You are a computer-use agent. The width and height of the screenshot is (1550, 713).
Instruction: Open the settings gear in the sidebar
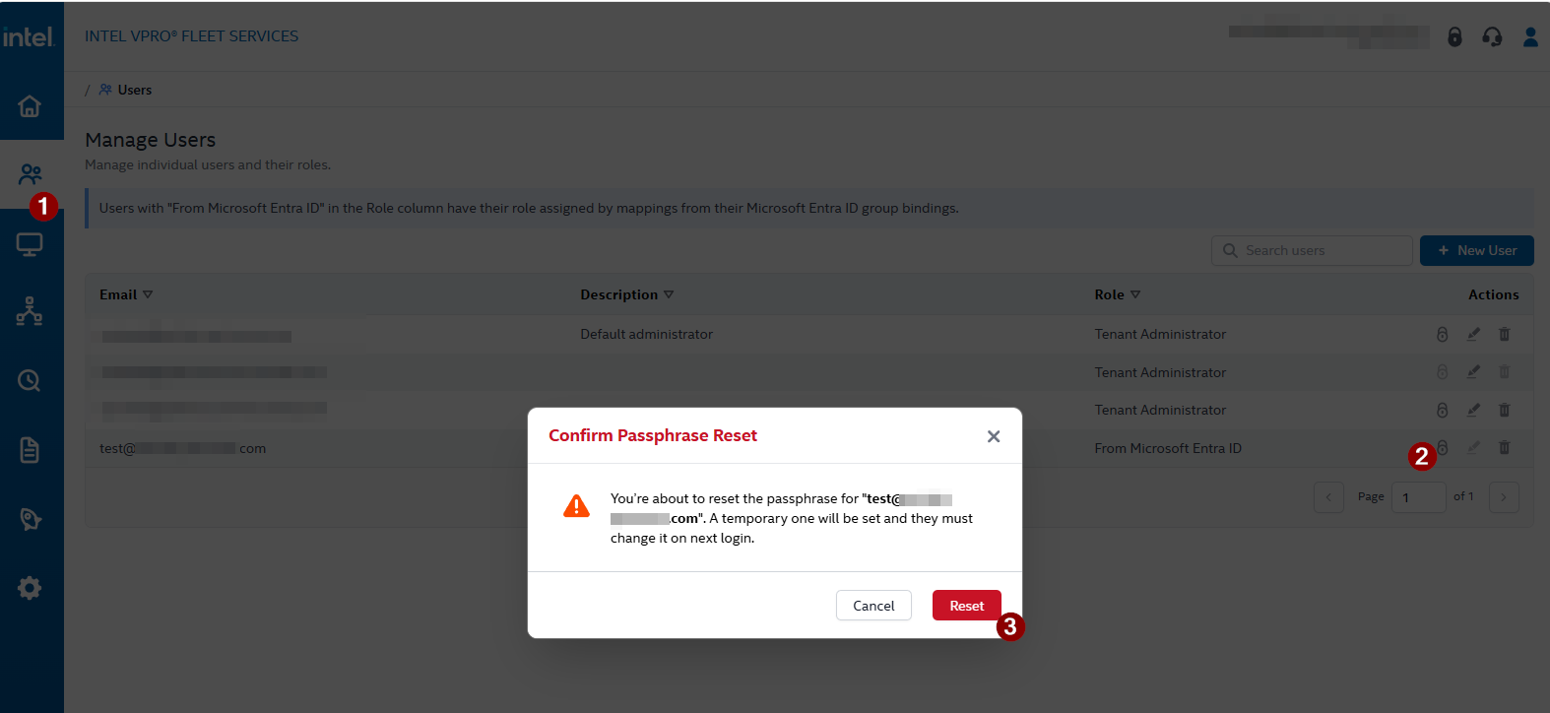[30, 588]
